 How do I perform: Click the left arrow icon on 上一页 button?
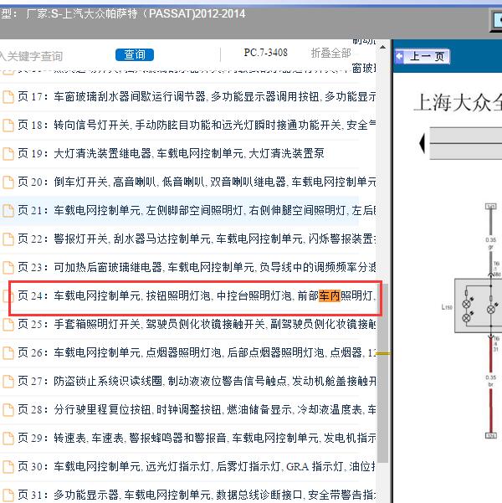point(400,56)
